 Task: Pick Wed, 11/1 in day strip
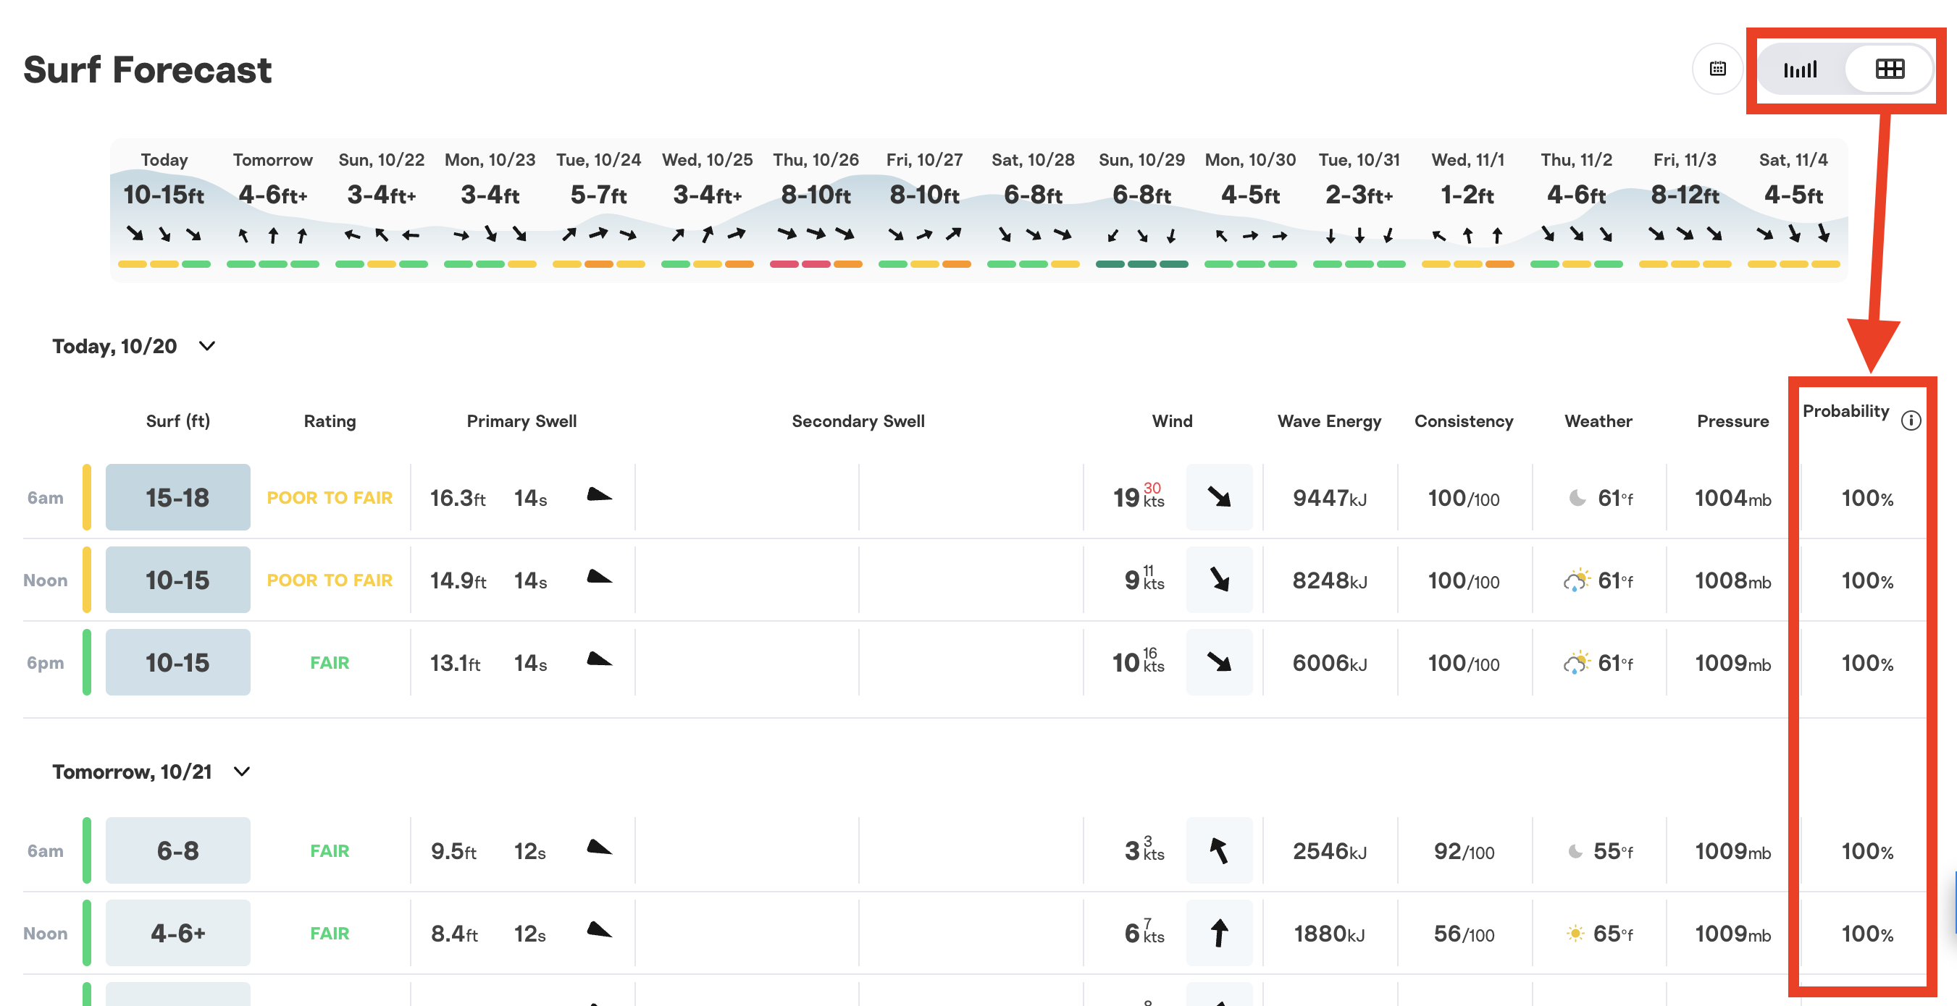tap(1467, 211)
